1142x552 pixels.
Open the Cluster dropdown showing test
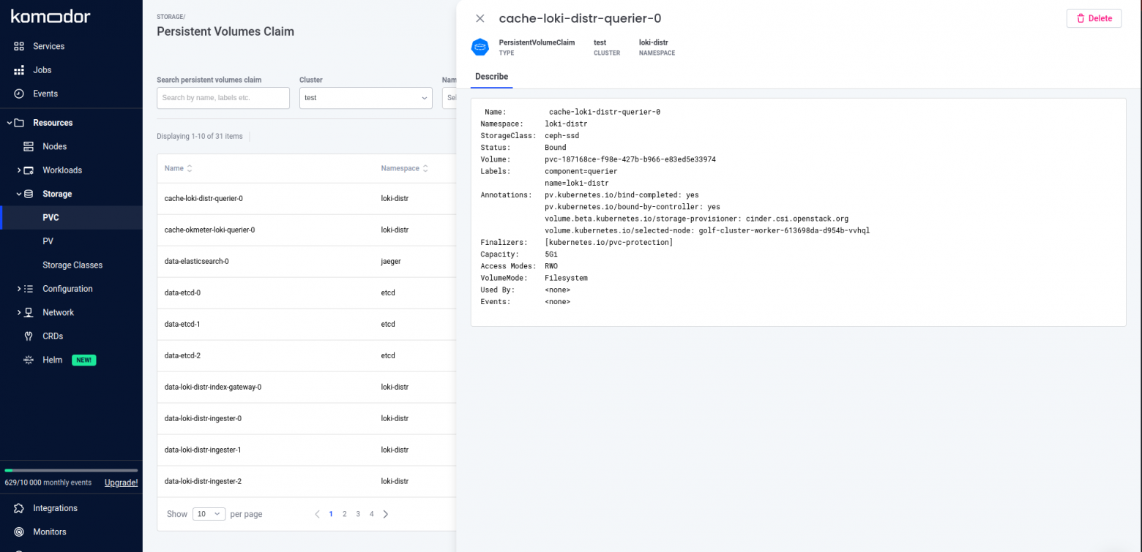tap(365, 98)
